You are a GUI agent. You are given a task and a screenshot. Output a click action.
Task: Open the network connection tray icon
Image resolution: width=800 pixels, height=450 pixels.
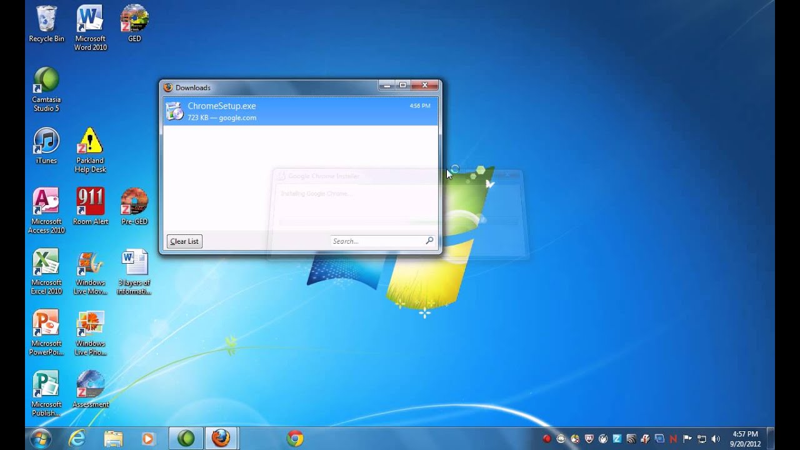coord(701,439)
